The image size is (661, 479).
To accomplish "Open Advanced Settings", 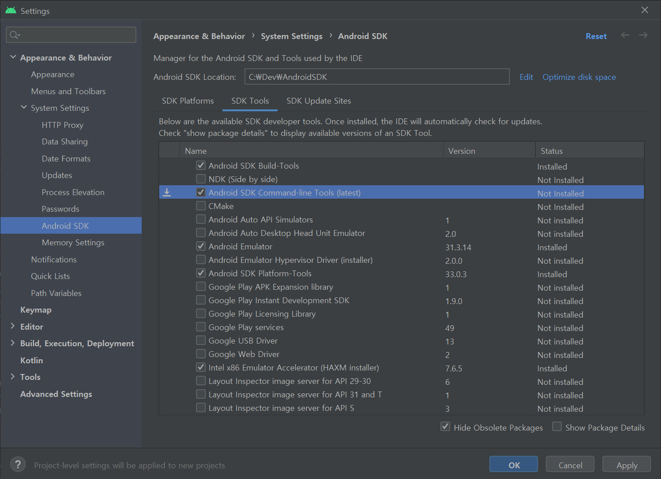I will point(56,394).
